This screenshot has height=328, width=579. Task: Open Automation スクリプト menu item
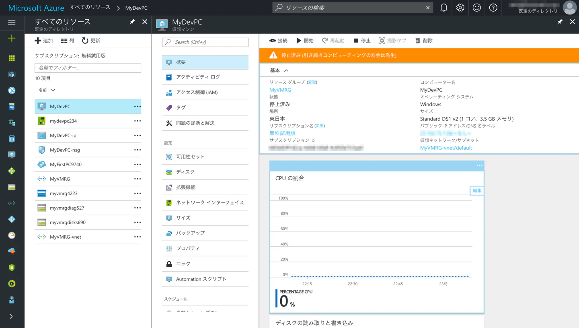pyautogui.click(x=205, y=279)
